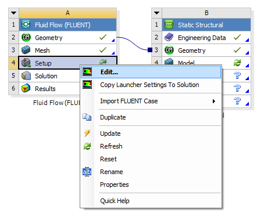257x217 pixels.
Task: Click the Fluid Flow (FLUENT) system icon
Action: [26, 24]
